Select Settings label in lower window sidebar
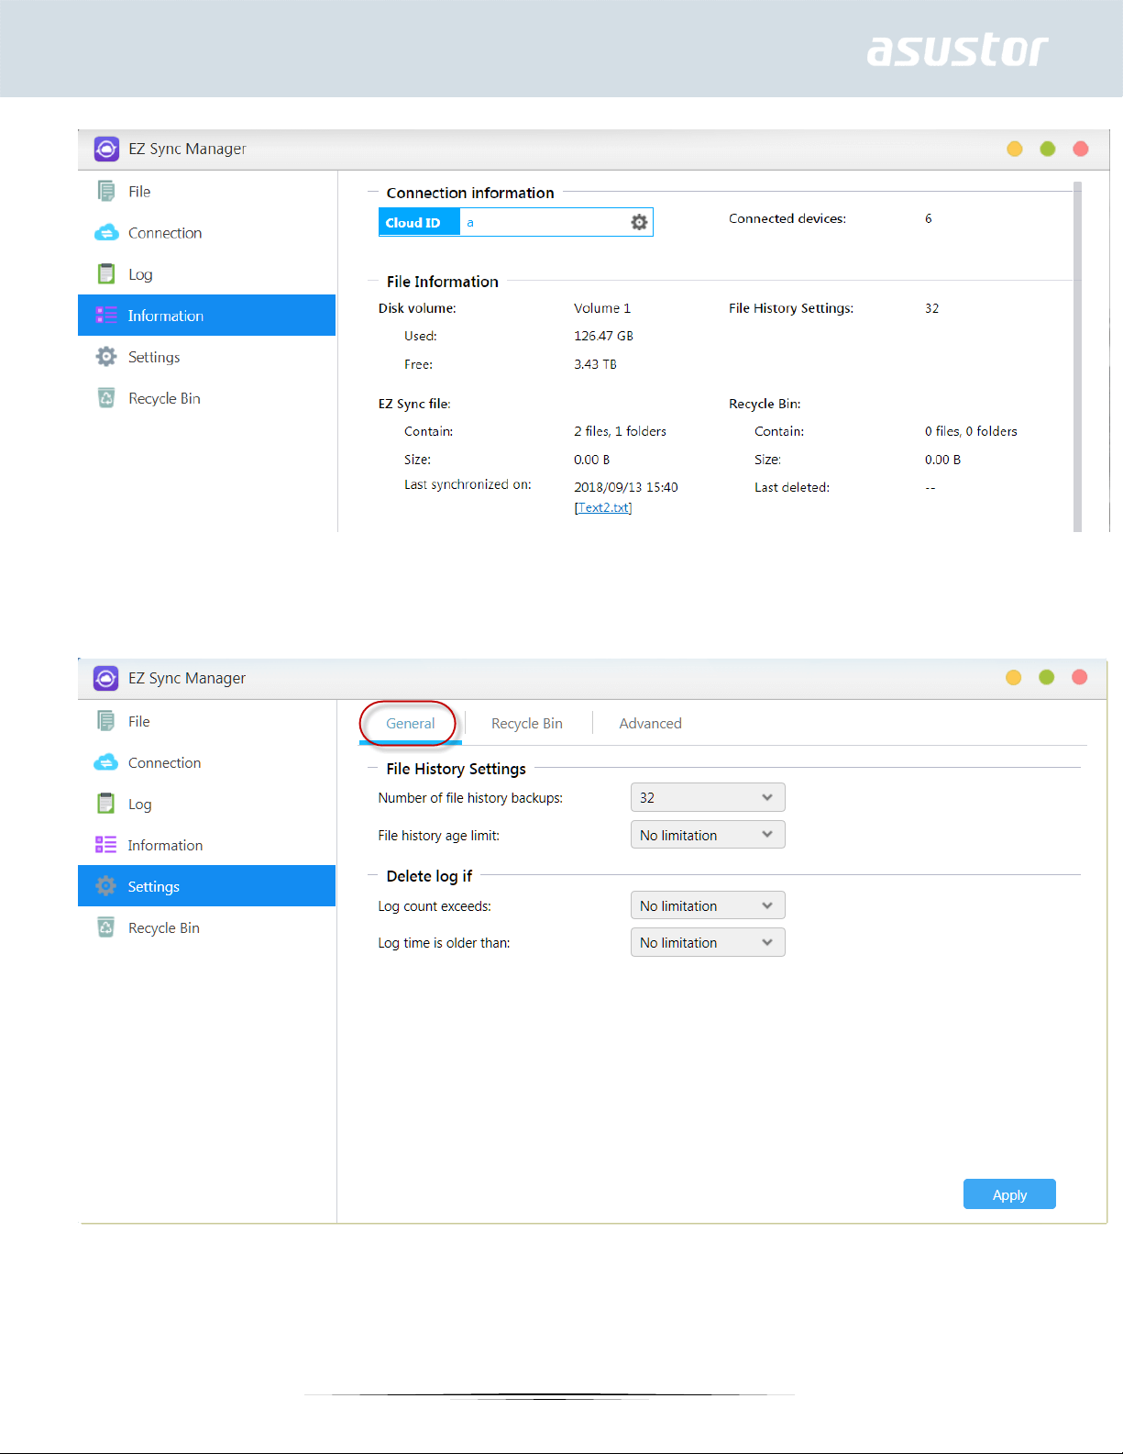This screenshot has height=1454, width=1123. tap(153, 887)
